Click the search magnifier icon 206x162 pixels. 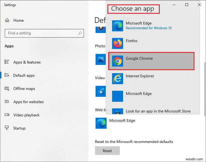pyautogui.click(x=80, y=33)
